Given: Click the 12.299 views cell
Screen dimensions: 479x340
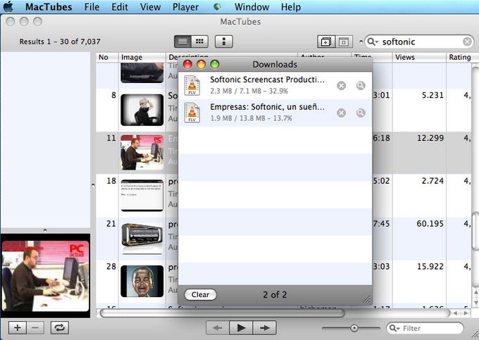Looking at the screenshot, I should click(x=430, y=138).
